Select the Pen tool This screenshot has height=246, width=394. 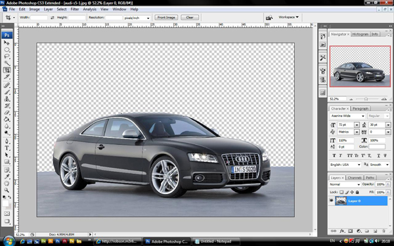(x=7, y=141)
